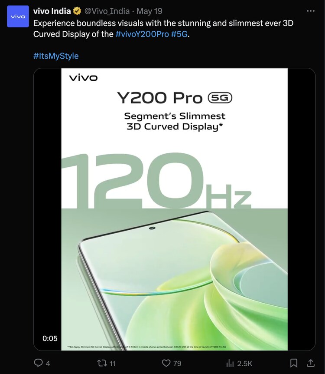The height and width of the screenshot is (374, 325).
Task: Open the reply comment icon
Action: pos(38,363)
